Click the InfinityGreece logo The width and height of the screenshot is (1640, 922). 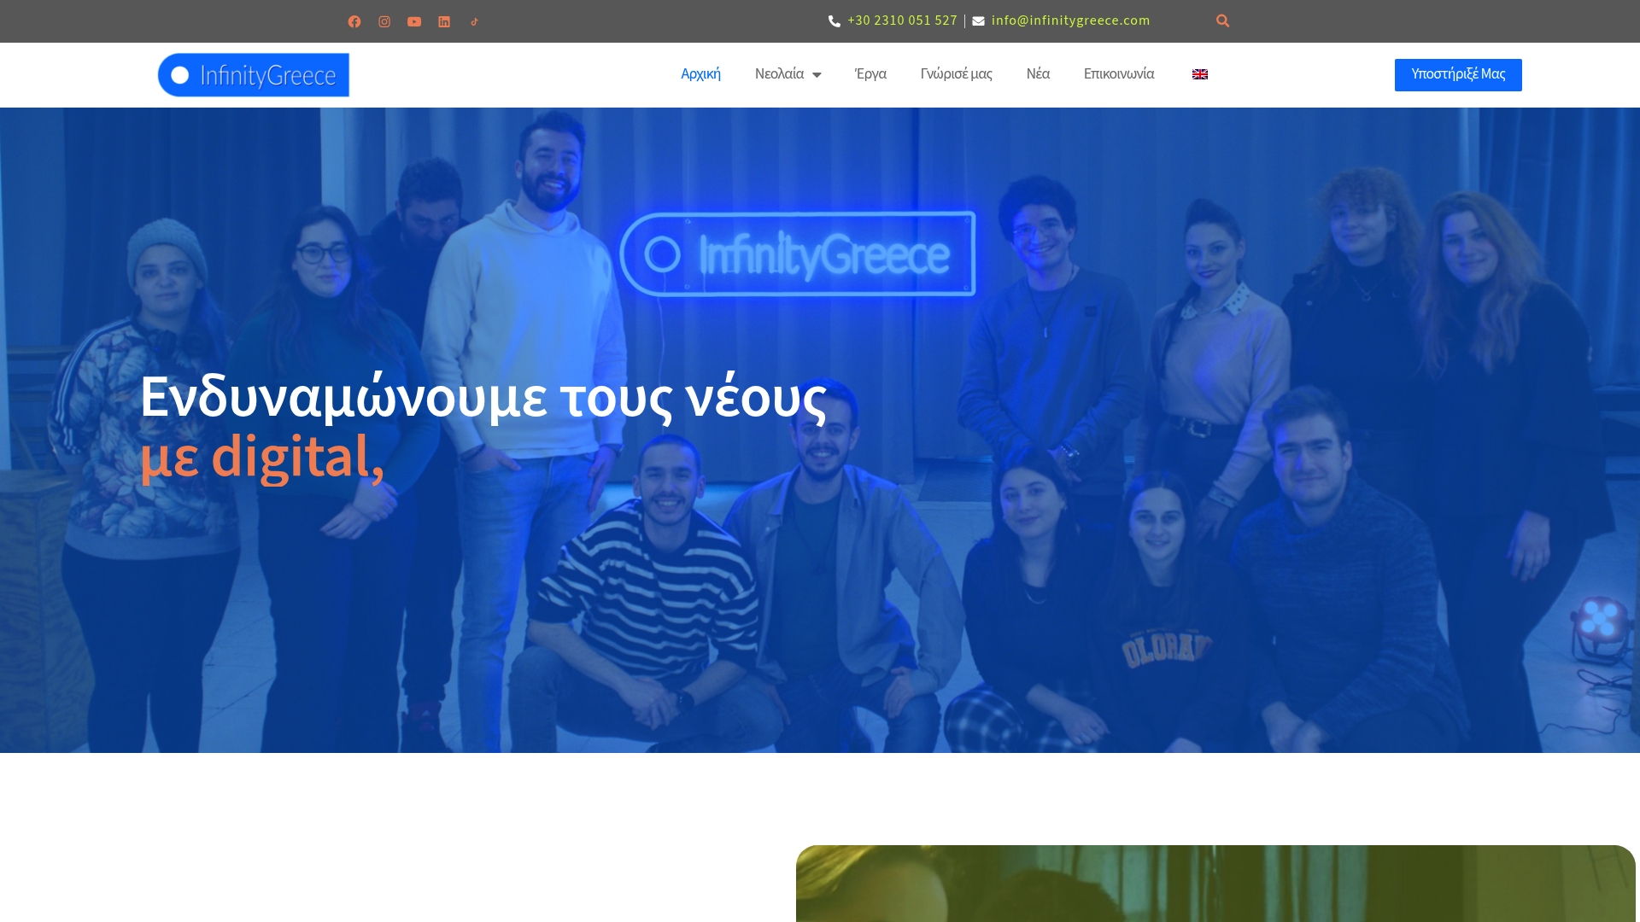click(x=254, y=74)
